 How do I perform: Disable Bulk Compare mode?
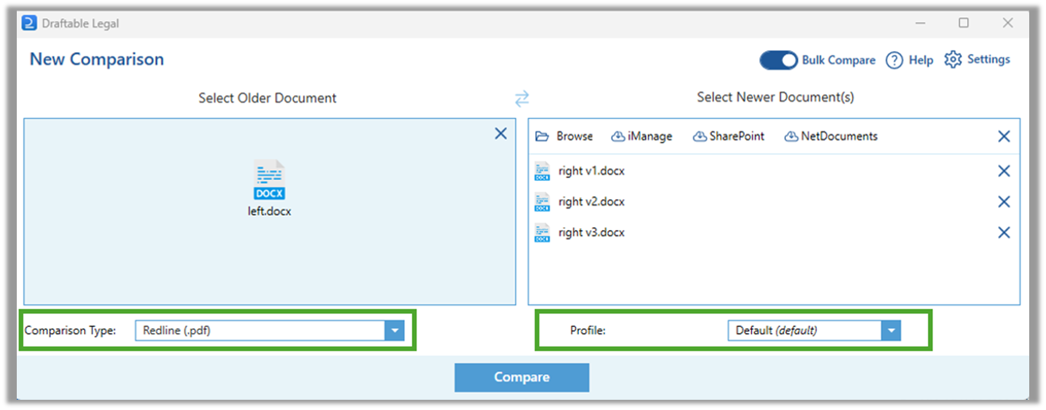pyautogui.click(x=778, y=60)
